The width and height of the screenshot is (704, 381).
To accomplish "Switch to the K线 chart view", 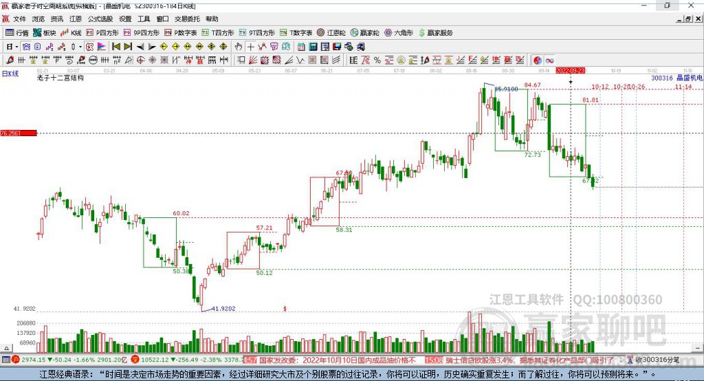I will (x=71, y=33).
